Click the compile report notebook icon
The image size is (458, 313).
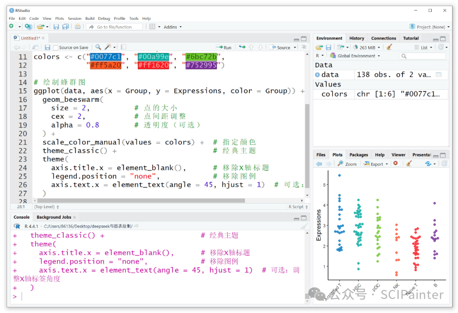click(x=123, y=47)
